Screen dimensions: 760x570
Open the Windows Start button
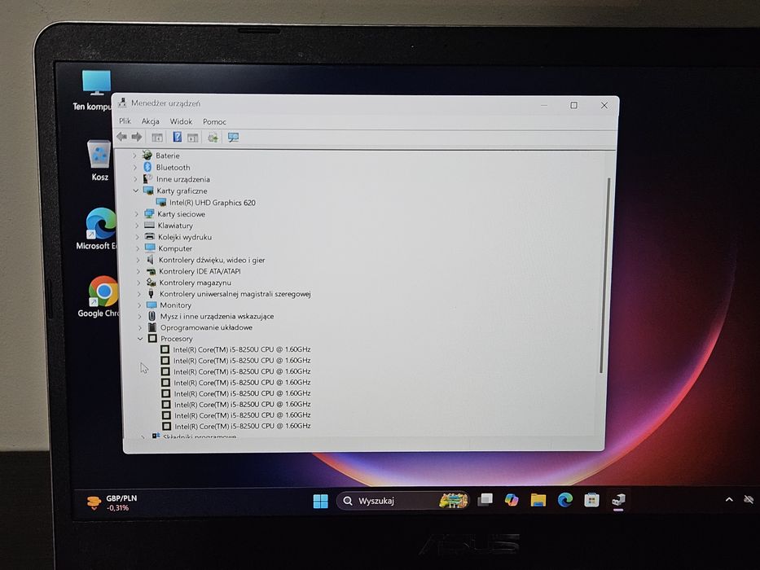pos(320,501)
